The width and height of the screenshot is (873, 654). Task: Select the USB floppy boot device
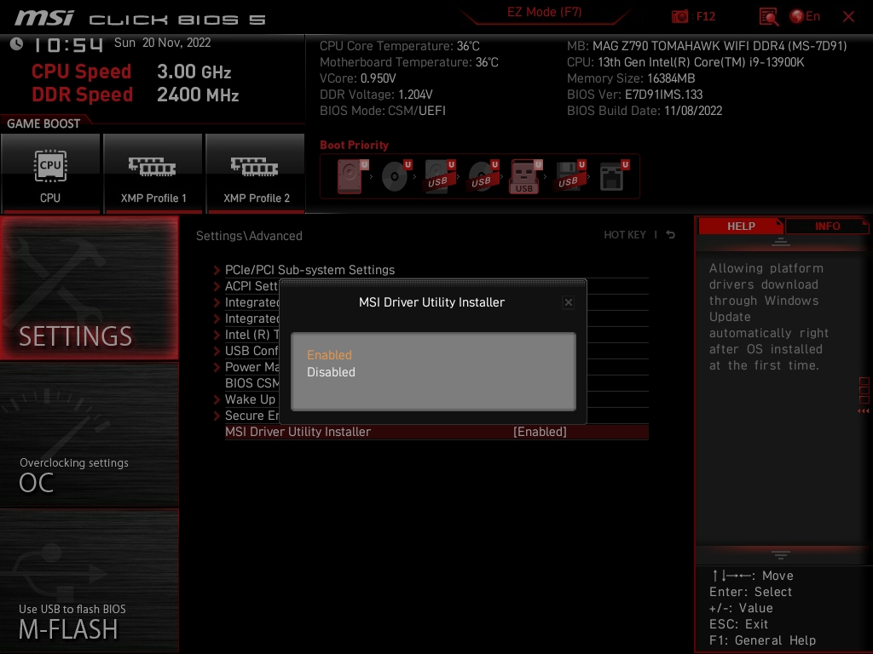coord(569,176)
